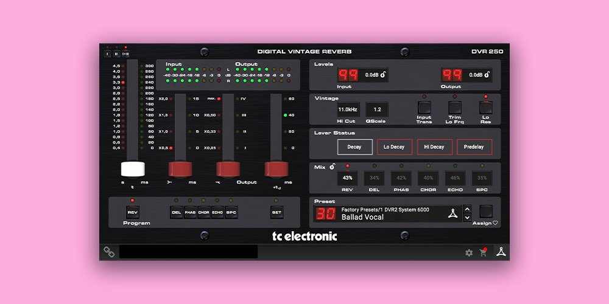Open settings via the gear icon
The image size is (609, 304).
(x=469, y=253)
